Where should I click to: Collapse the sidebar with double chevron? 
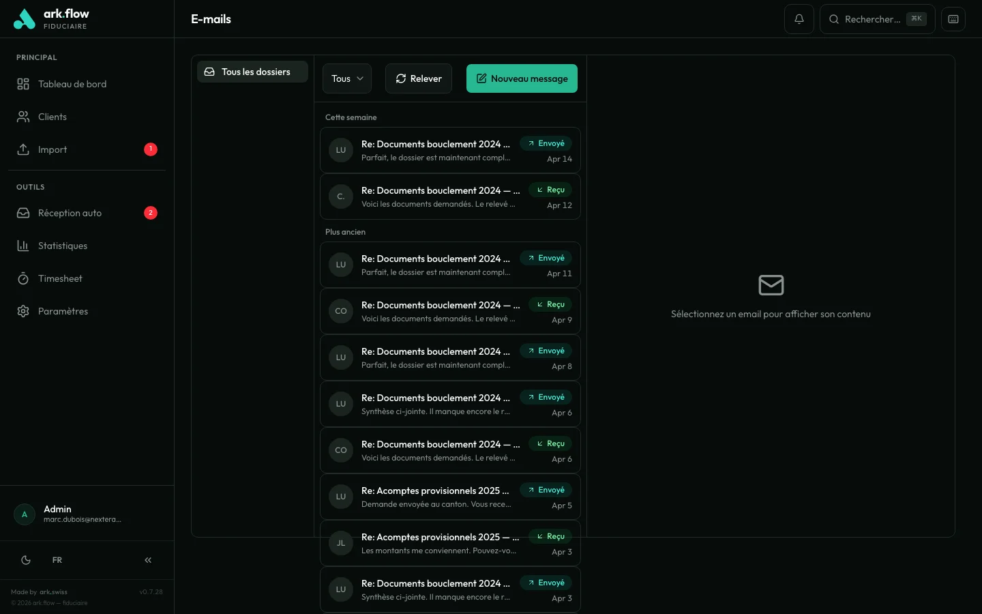coord(148,560)
